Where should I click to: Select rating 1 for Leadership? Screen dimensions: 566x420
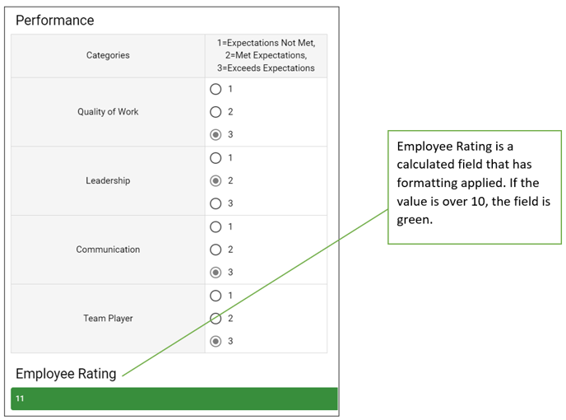click(x=216, y=158)
